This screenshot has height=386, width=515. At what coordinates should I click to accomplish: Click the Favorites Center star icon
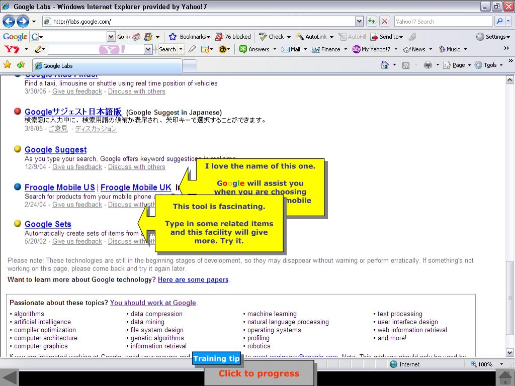point(7,65)
